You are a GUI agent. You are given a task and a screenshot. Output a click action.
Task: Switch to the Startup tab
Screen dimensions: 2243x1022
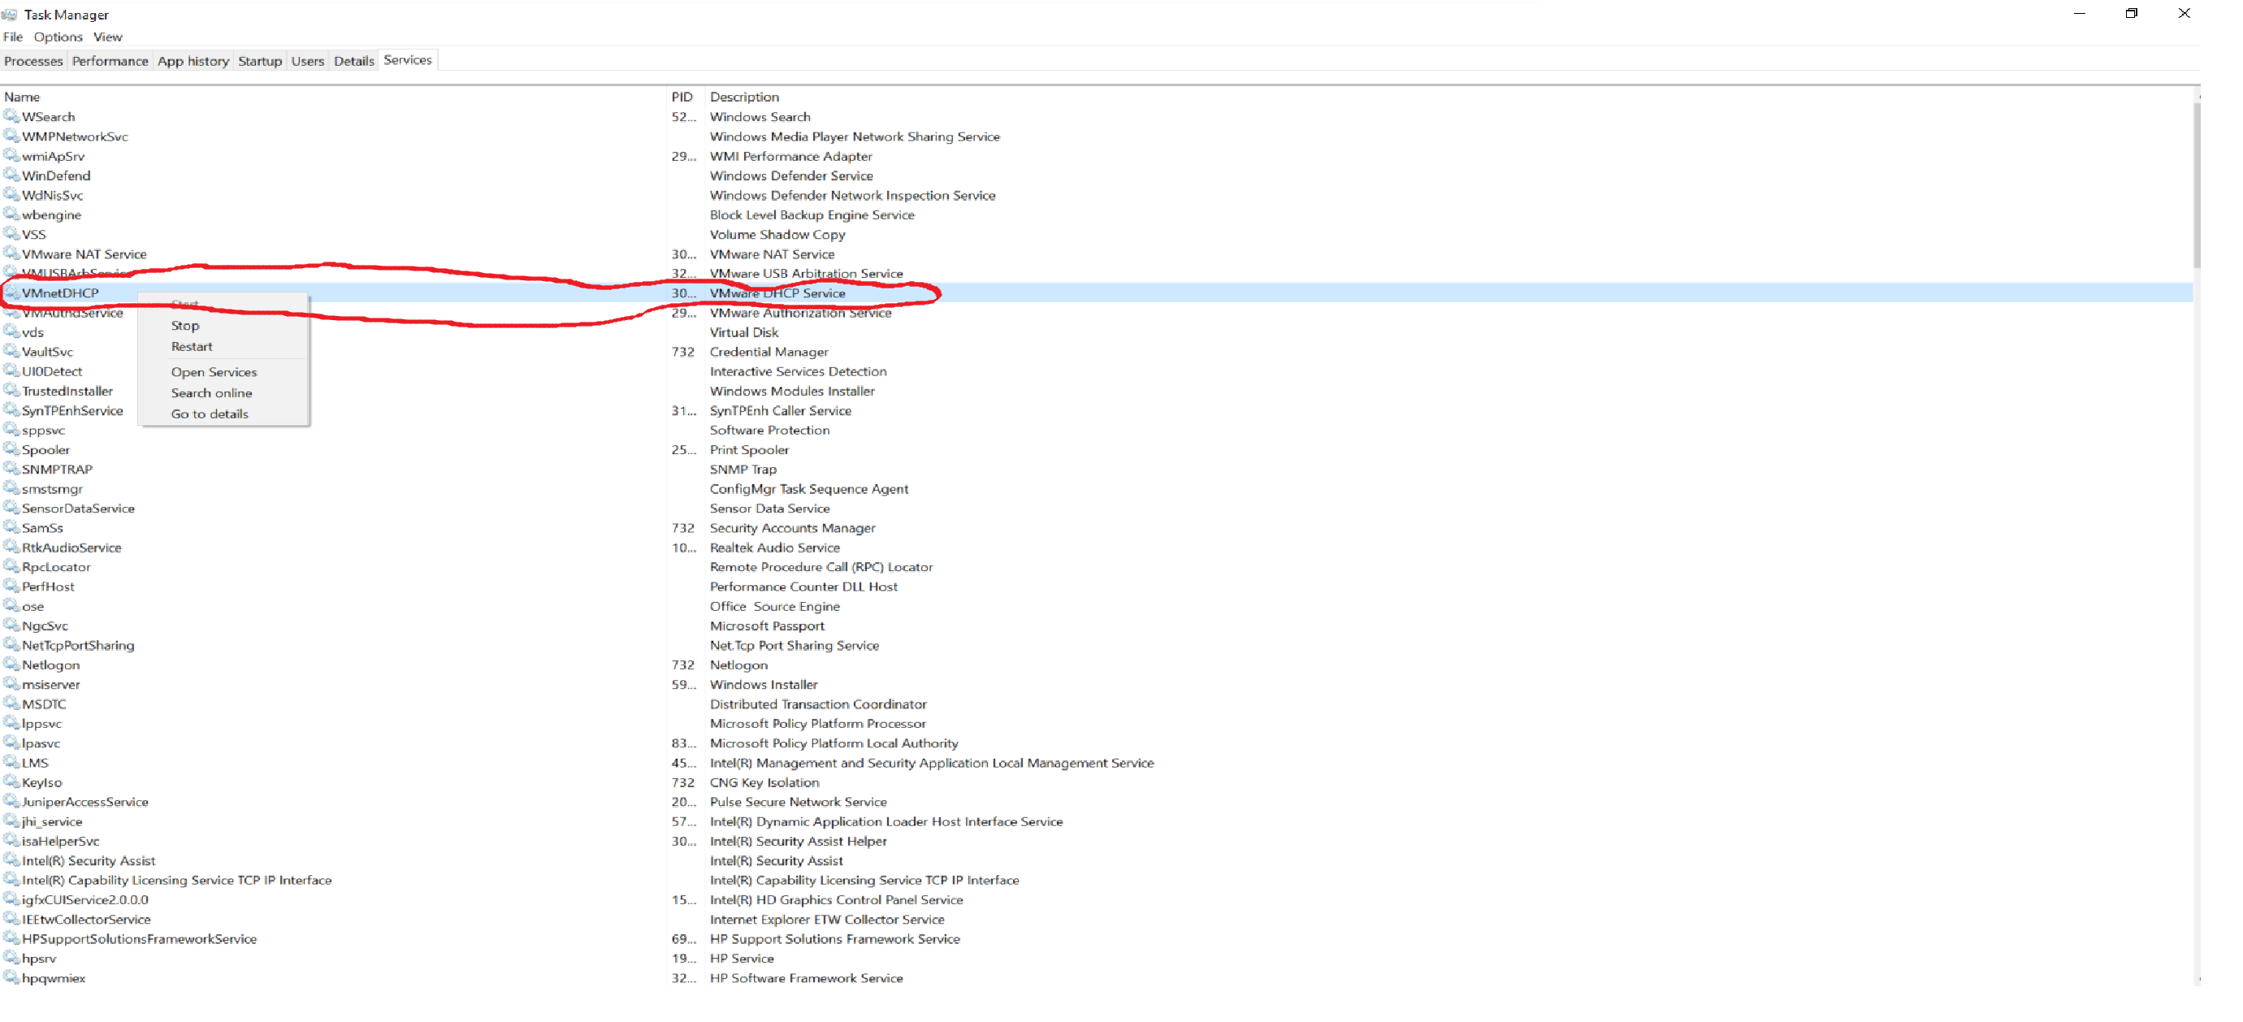(x=260, y=61)
